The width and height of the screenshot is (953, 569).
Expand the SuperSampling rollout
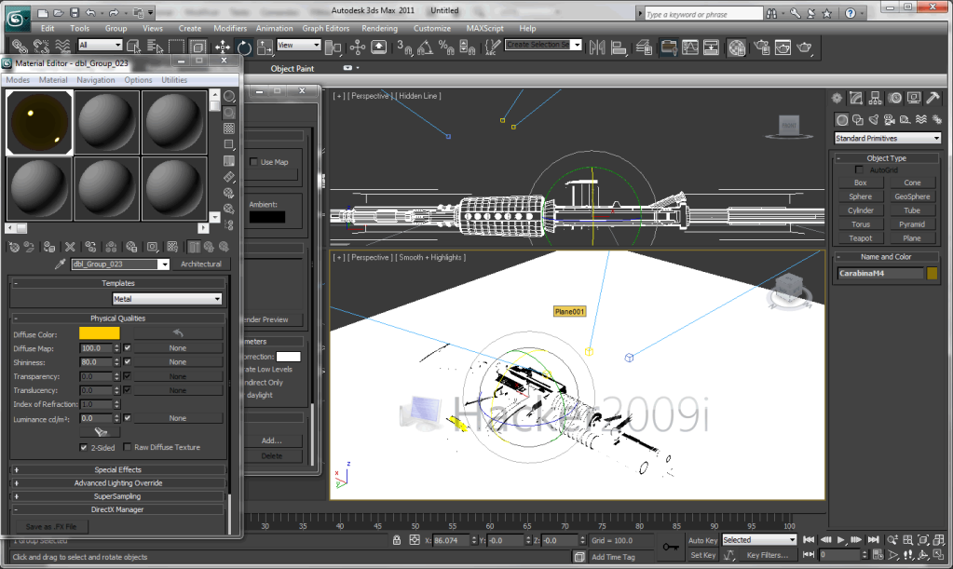(x=118, y=496)
